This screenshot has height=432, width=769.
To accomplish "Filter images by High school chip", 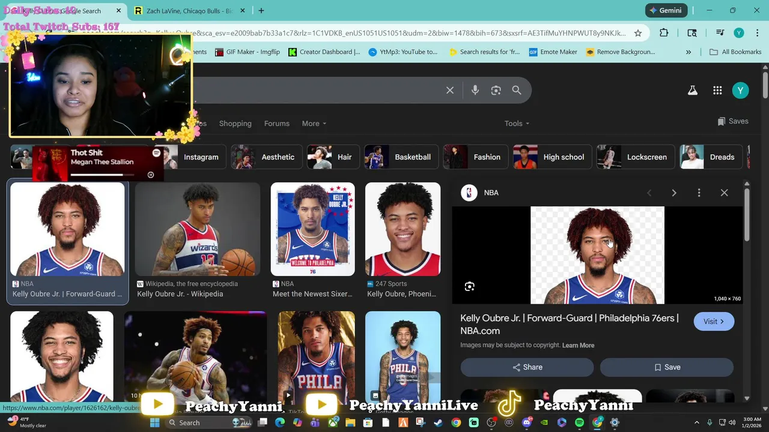I will 552,157.
